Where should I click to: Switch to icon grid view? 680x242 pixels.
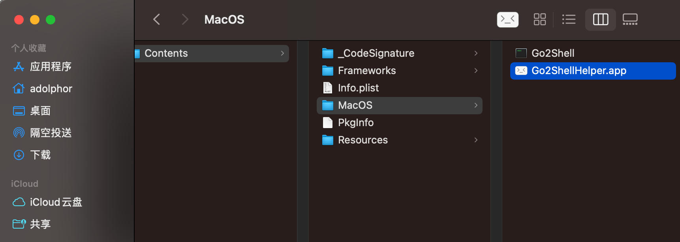(539, 19)
